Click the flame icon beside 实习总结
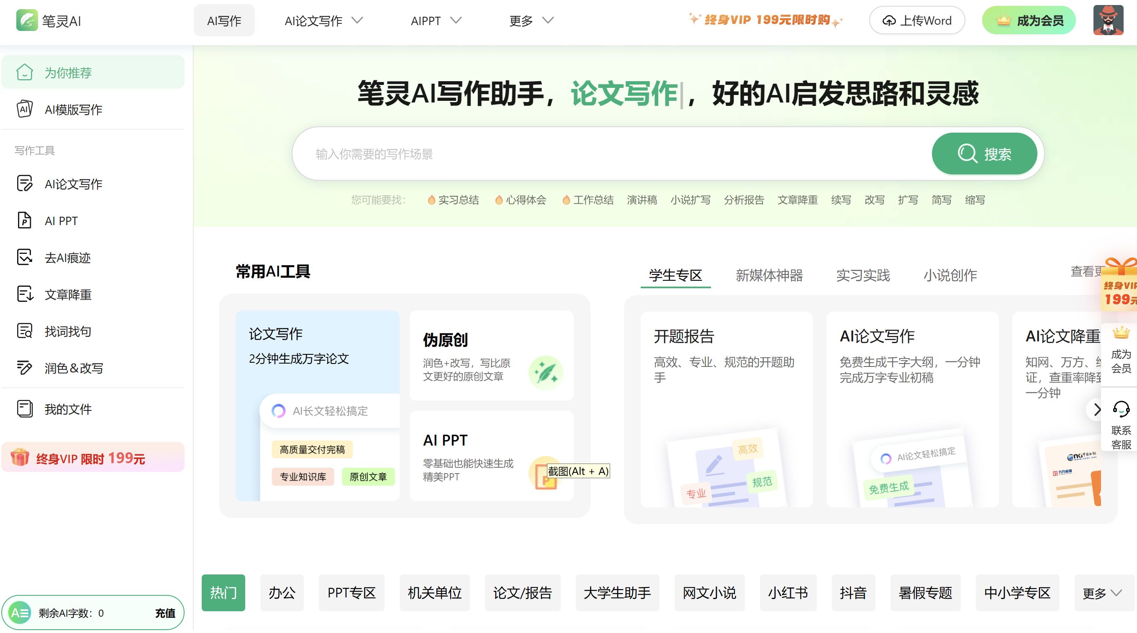Viewport: 1137px width, 633px height. [431, 200]
